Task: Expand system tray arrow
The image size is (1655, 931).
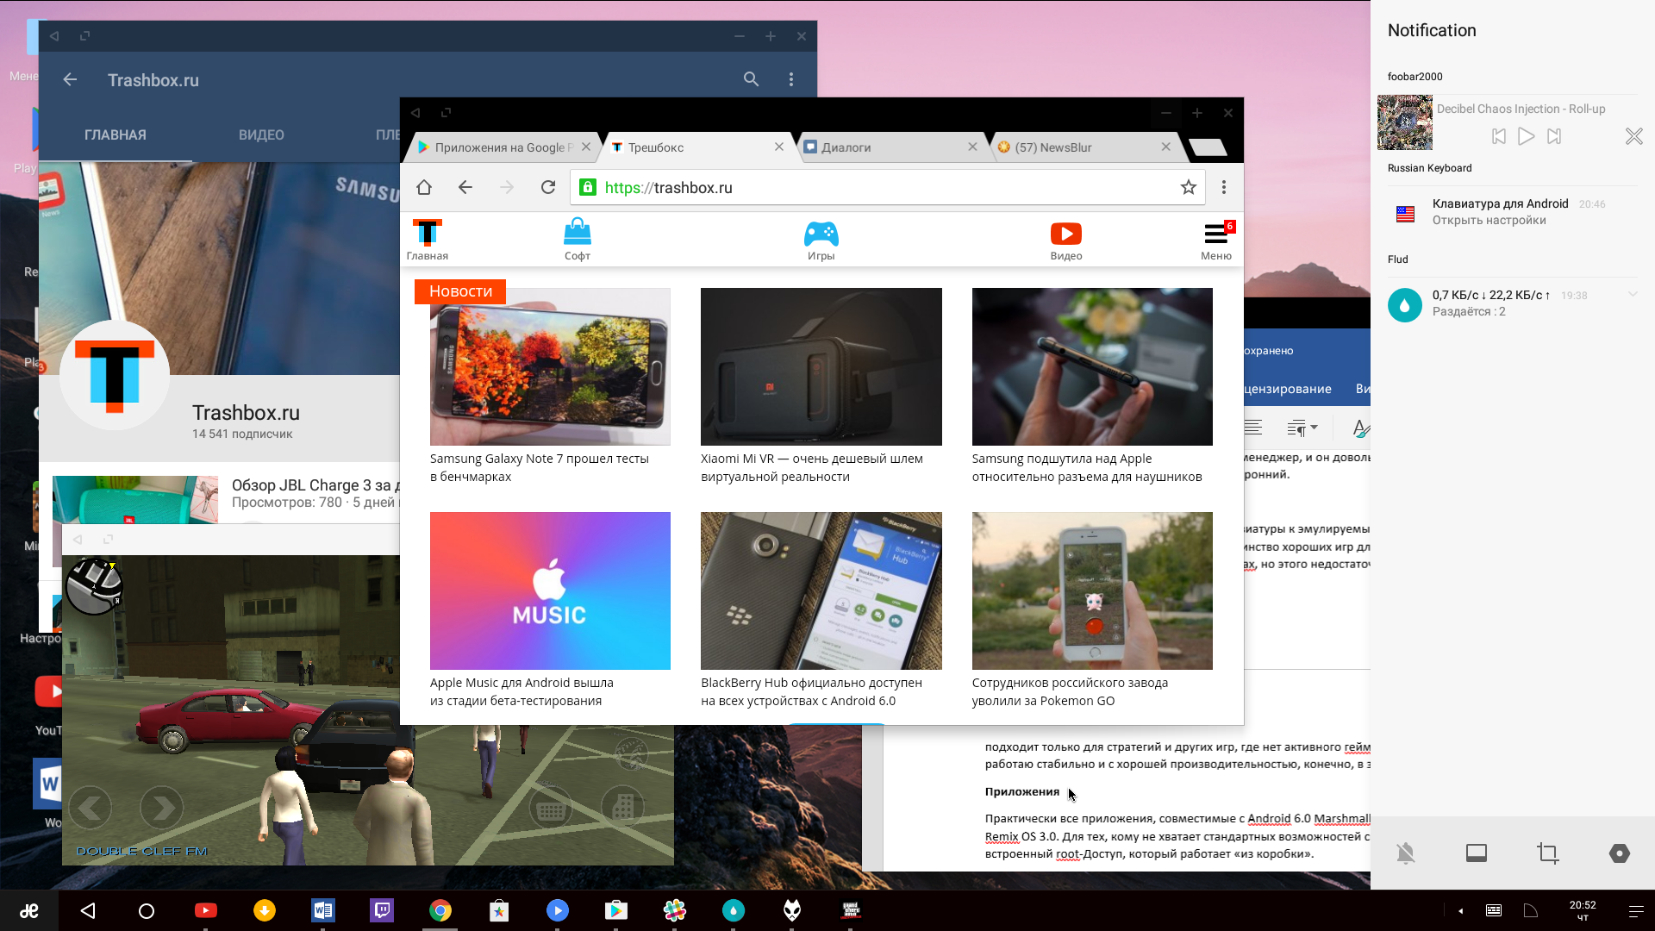Action: (x=1460, y=911)
